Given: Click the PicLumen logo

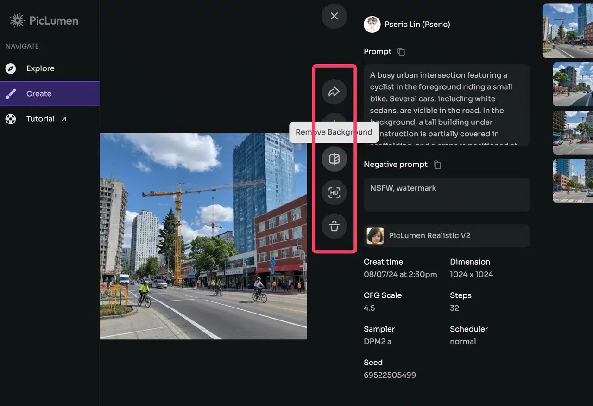Looking at the screenshot, I should [44, 20].
